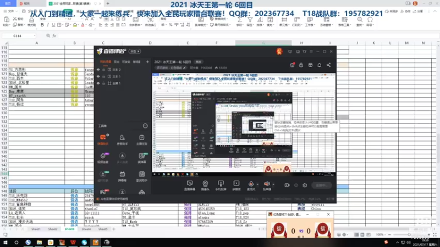
Task: Toggle the lock on the 全屏 1 source
Action: click(104, 83)
